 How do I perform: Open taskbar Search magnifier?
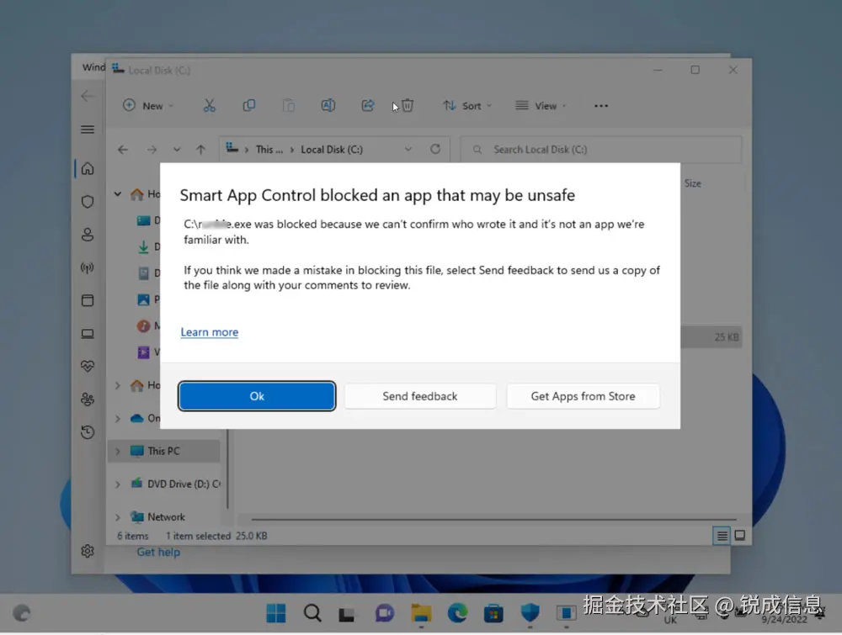pyautogui.click(x=312, y=612)
